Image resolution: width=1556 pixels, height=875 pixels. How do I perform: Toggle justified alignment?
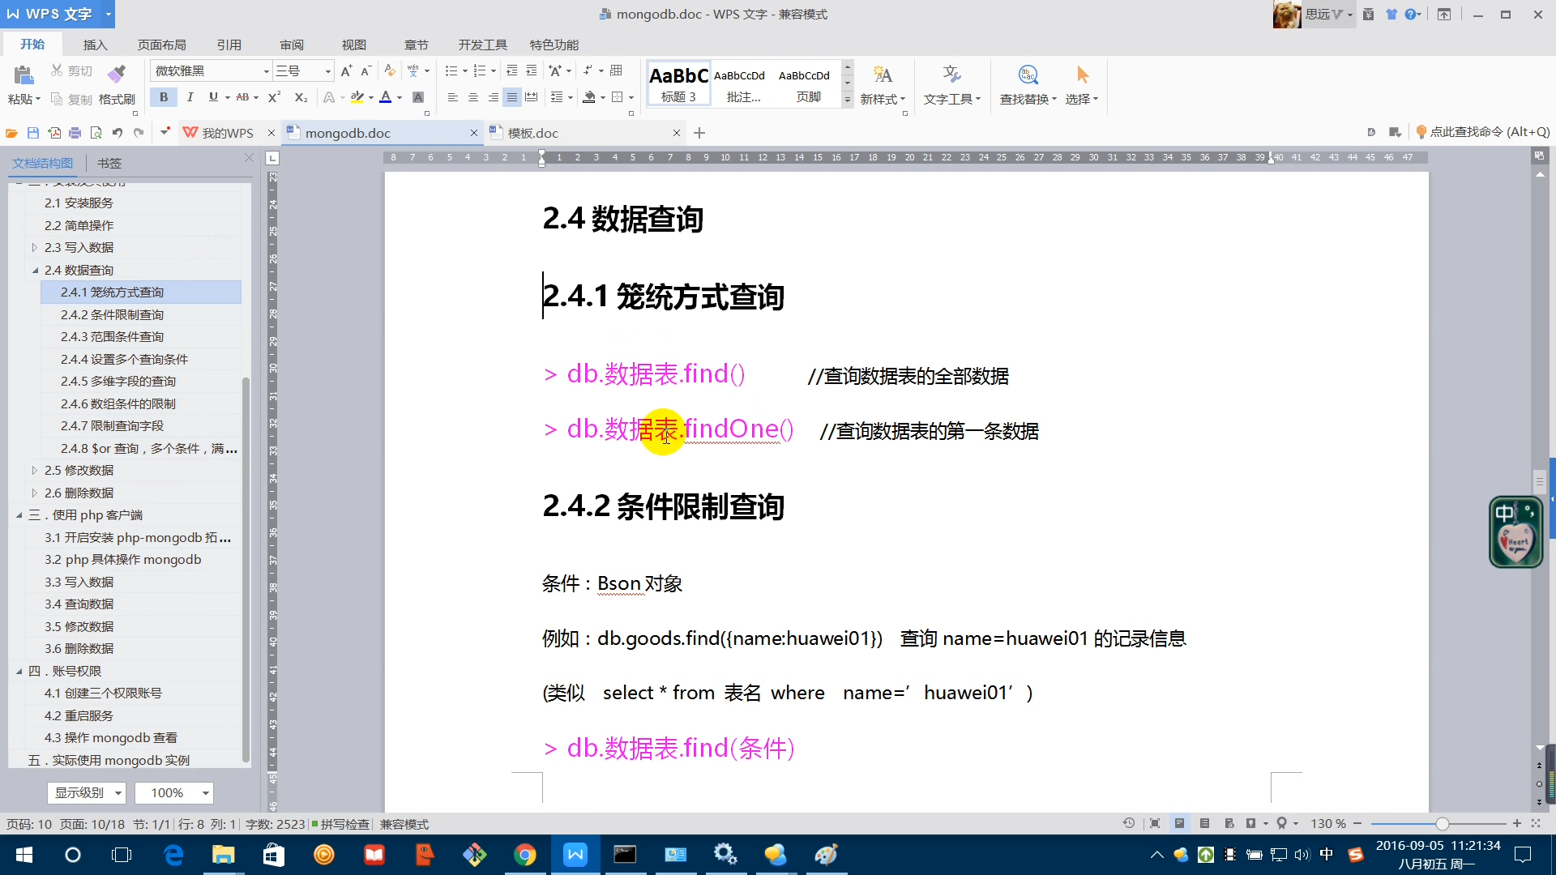pos(512,97)
